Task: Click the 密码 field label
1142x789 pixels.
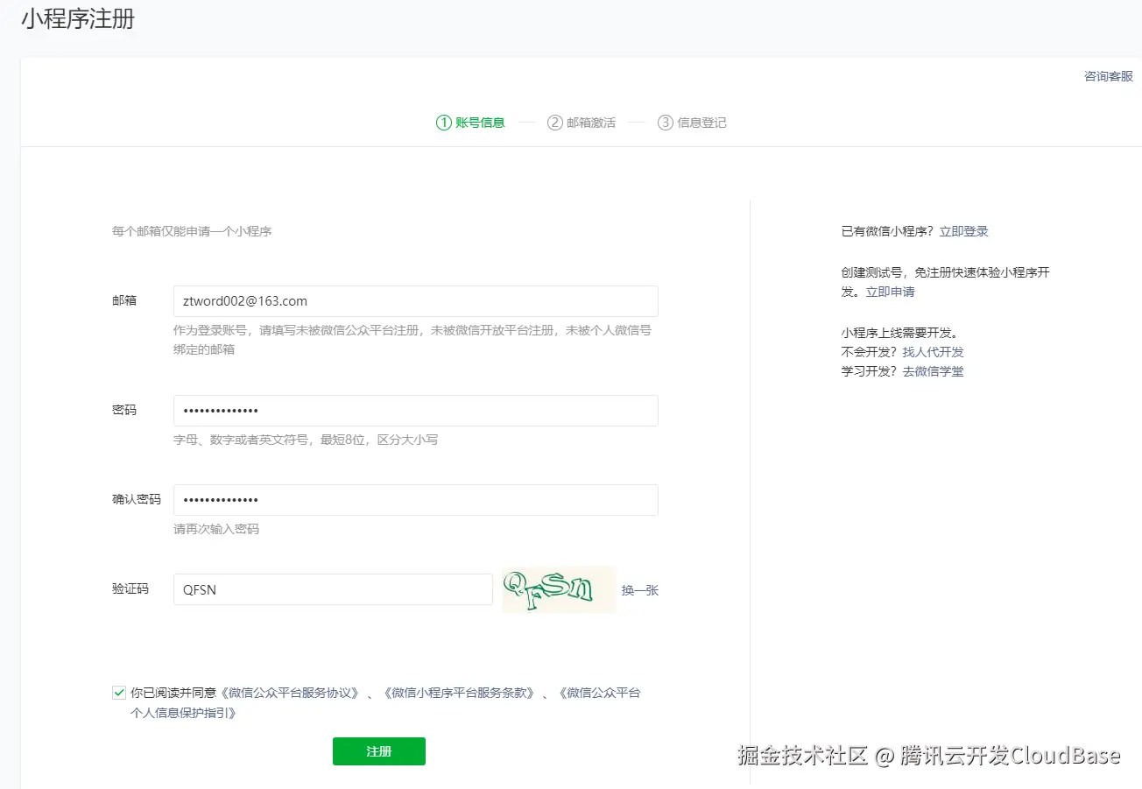Action: [x=124, y=410]
